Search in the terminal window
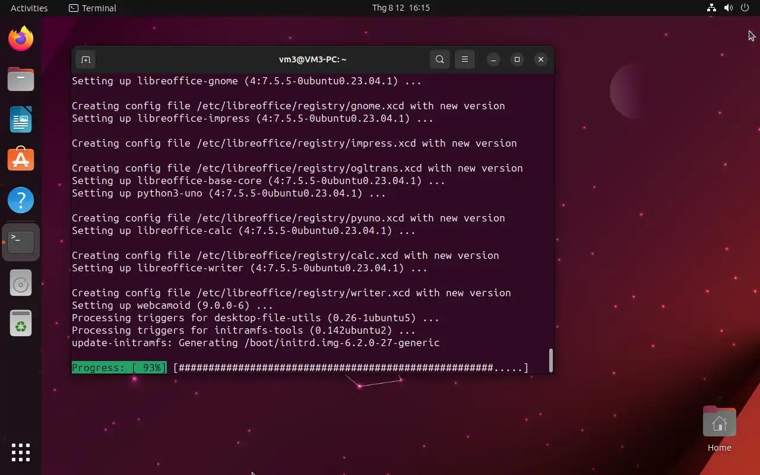 439,59
